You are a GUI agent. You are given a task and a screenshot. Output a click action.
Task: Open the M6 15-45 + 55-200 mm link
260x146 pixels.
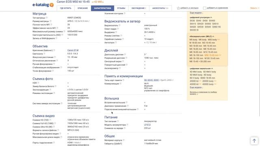200,61
